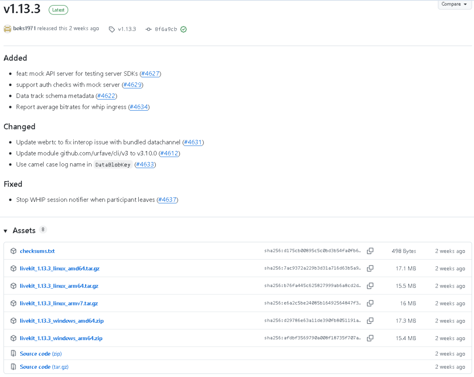Download checksums.txt asset
The width and height of the screenshot is (474, 377).
37,251
